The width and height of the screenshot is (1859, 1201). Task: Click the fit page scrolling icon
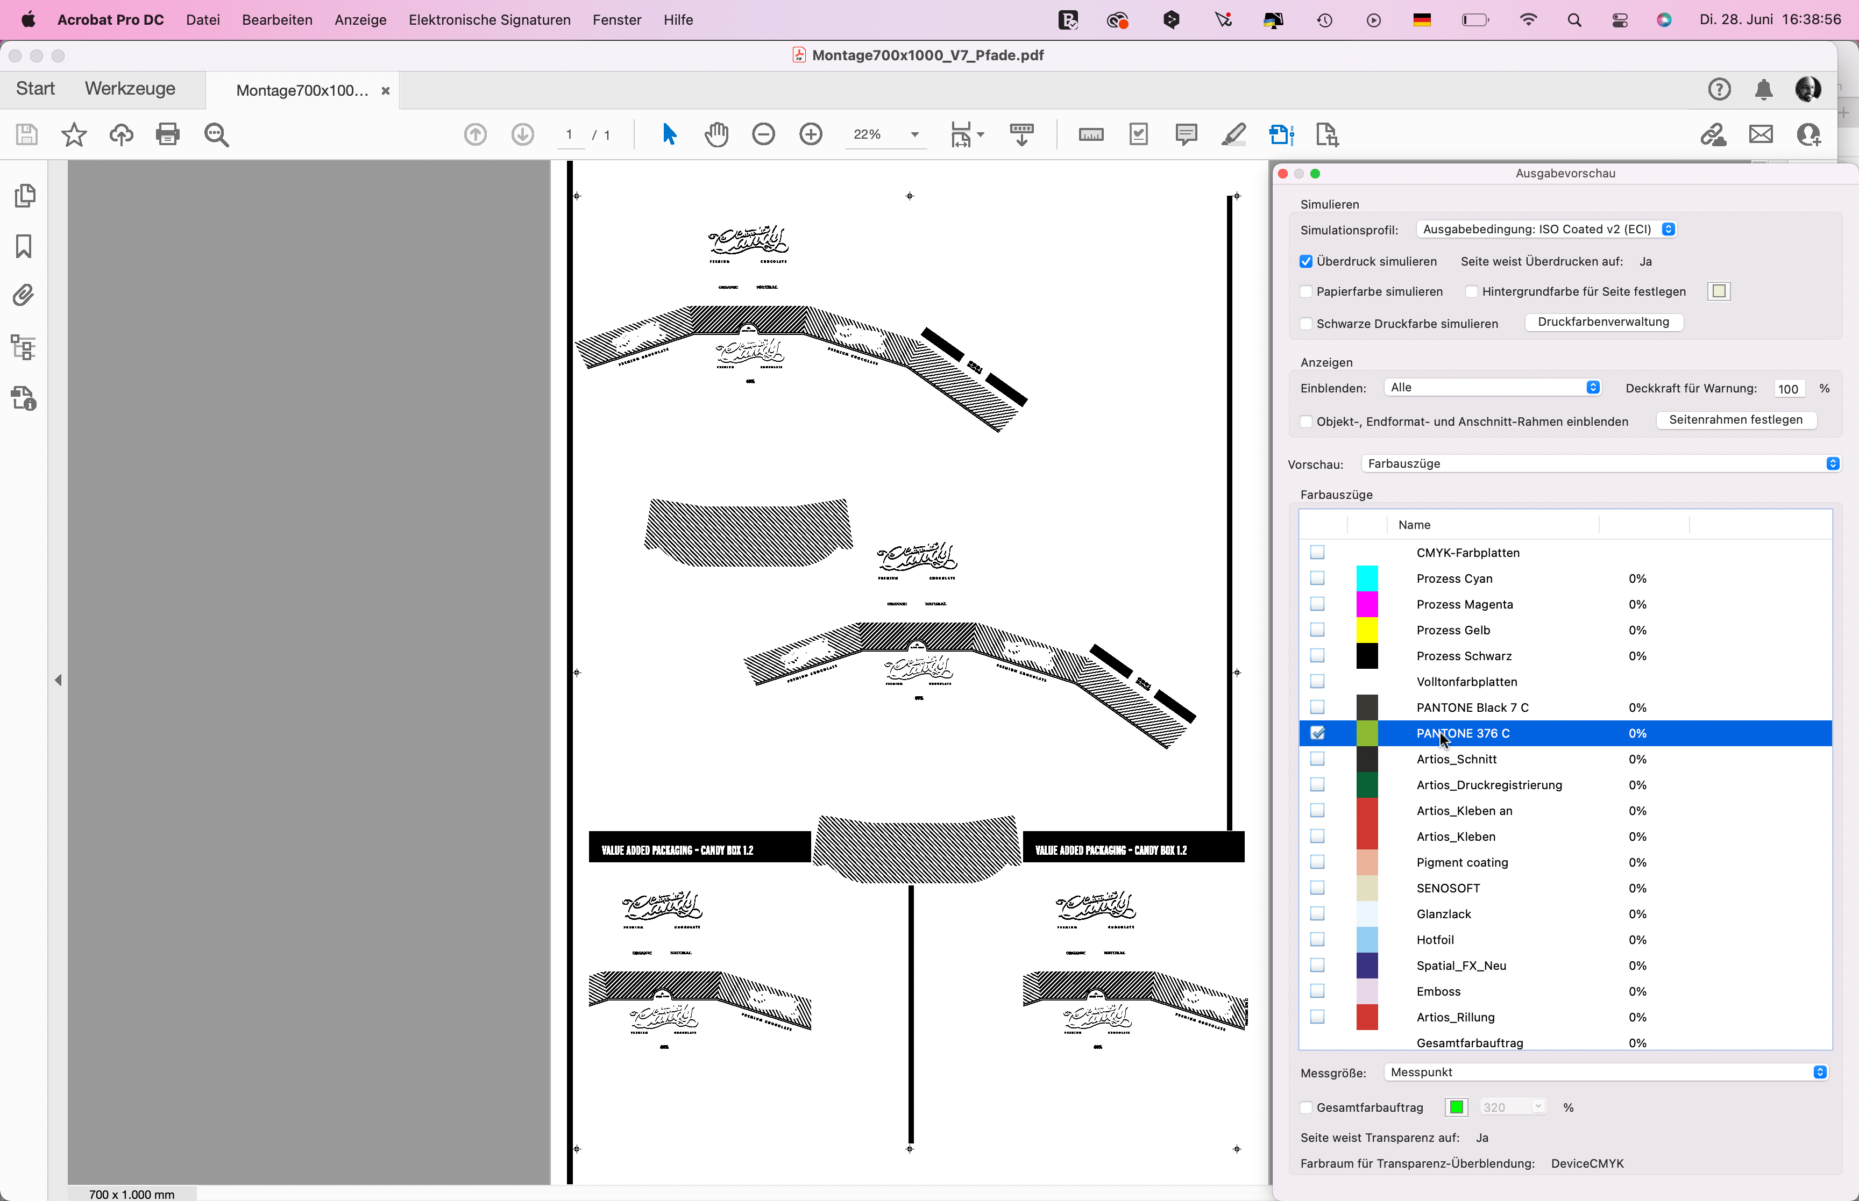961,134
